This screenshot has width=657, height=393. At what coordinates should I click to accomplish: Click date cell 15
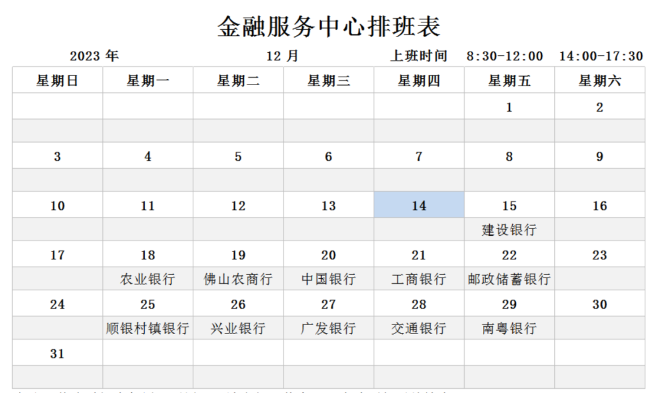click(510, 205)
